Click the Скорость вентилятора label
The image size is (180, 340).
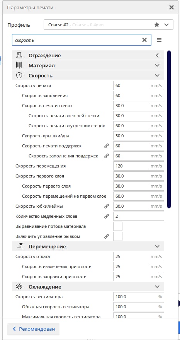(x=39, y=297)
